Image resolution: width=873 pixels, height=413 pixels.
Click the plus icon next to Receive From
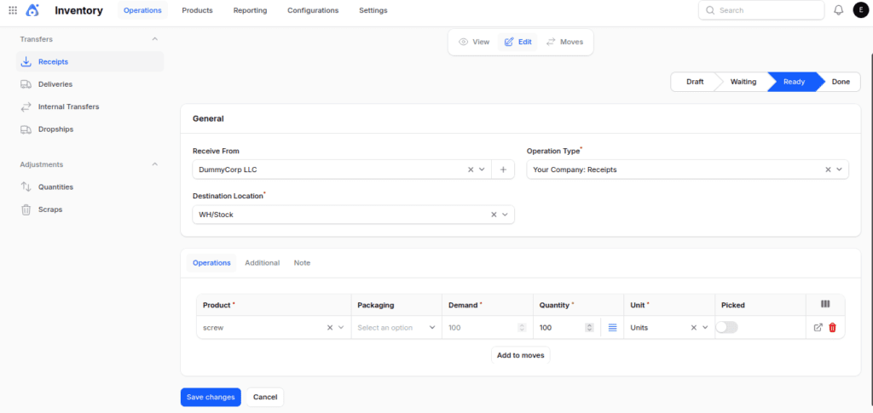point(503,169)
